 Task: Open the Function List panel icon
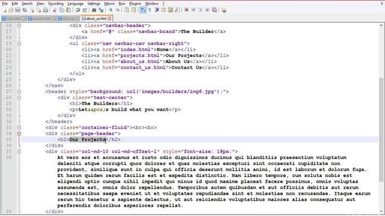click(177, 10)
